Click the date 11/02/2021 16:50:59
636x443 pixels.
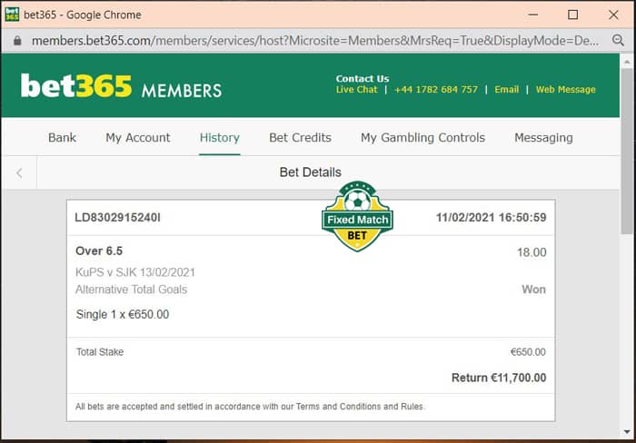coord(492,218)
